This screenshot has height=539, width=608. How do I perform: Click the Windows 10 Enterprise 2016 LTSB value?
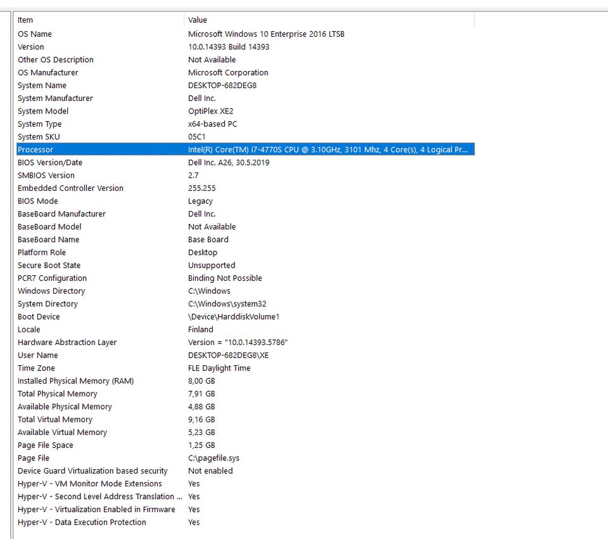[266, 34]
